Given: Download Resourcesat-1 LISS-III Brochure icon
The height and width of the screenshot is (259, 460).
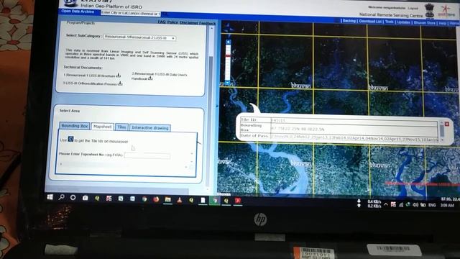Looking at the screenshot, I should 118,76.
